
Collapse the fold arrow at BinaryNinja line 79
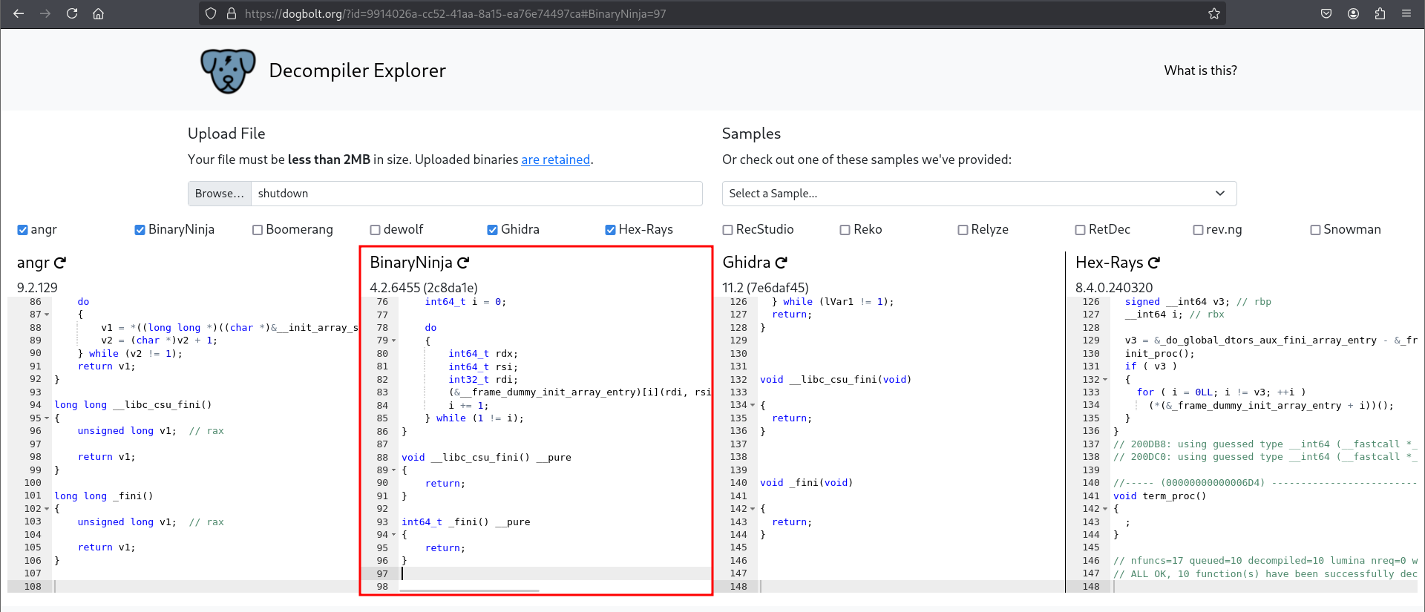coord(394,340)
